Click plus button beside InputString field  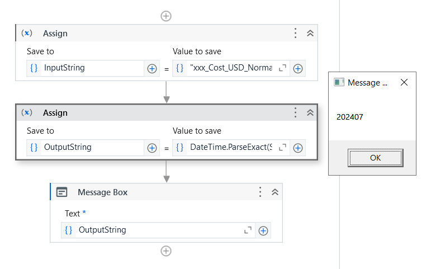(151, 68)
